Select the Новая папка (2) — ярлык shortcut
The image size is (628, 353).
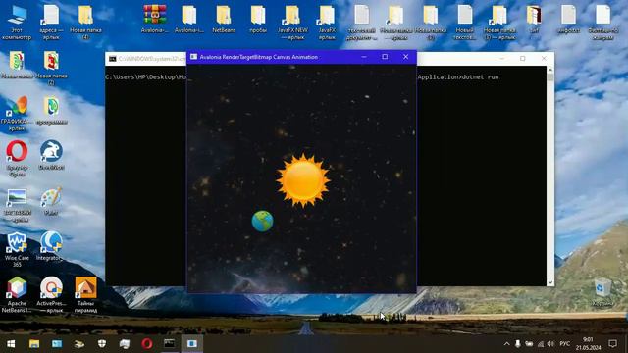499,23
